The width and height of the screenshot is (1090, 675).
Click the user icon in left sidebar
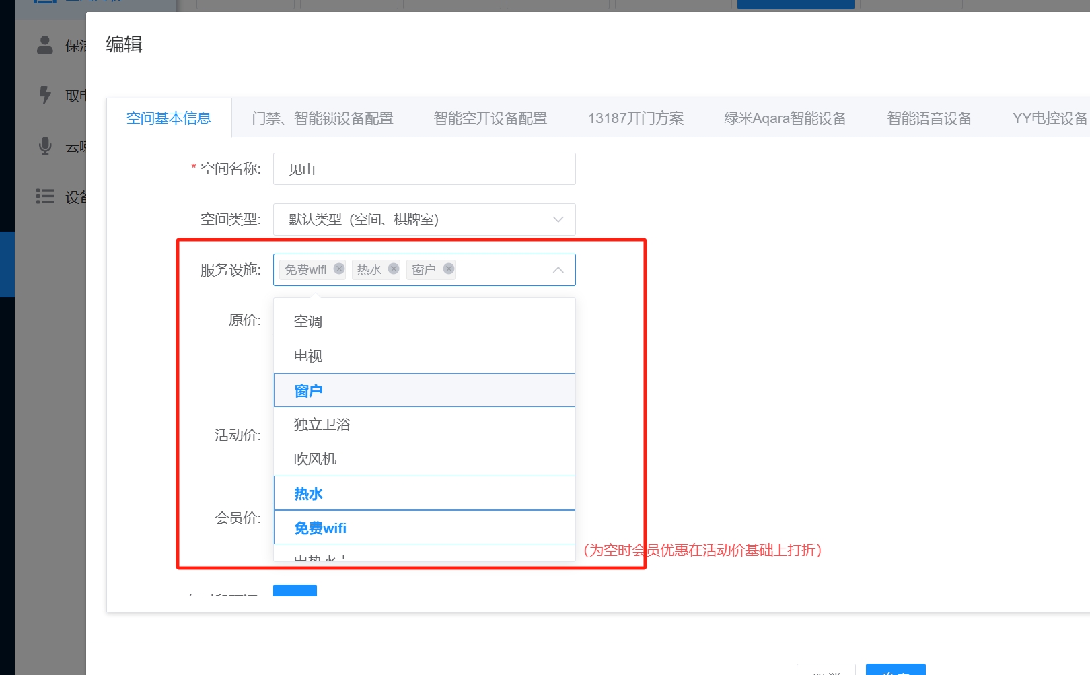45,45
